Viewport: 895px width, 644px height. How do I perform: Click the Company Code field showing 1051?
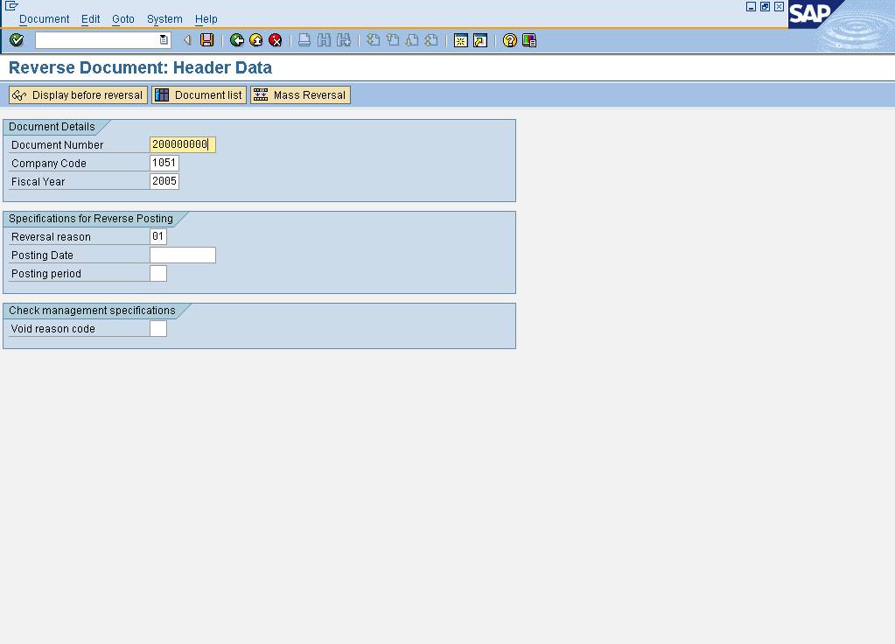[164, 163]
